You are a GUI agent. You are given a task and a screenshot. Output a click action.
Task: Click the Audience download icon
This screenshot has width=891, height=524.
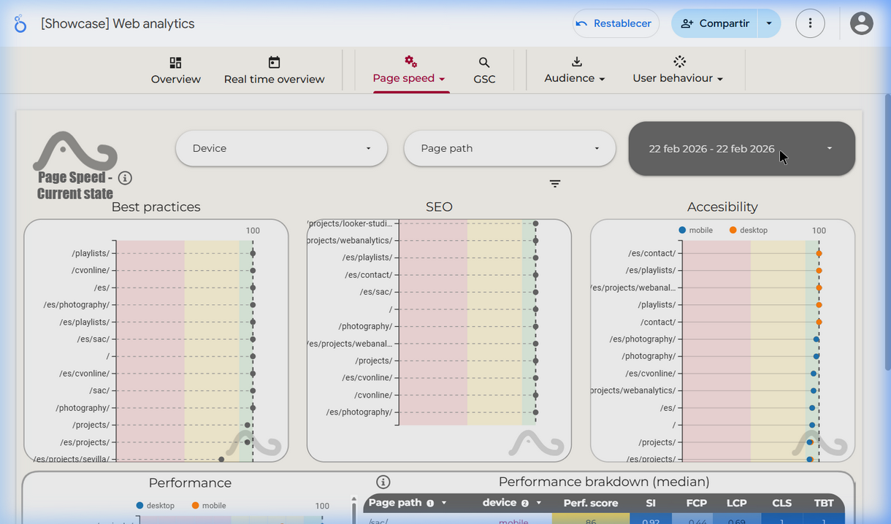576,61
